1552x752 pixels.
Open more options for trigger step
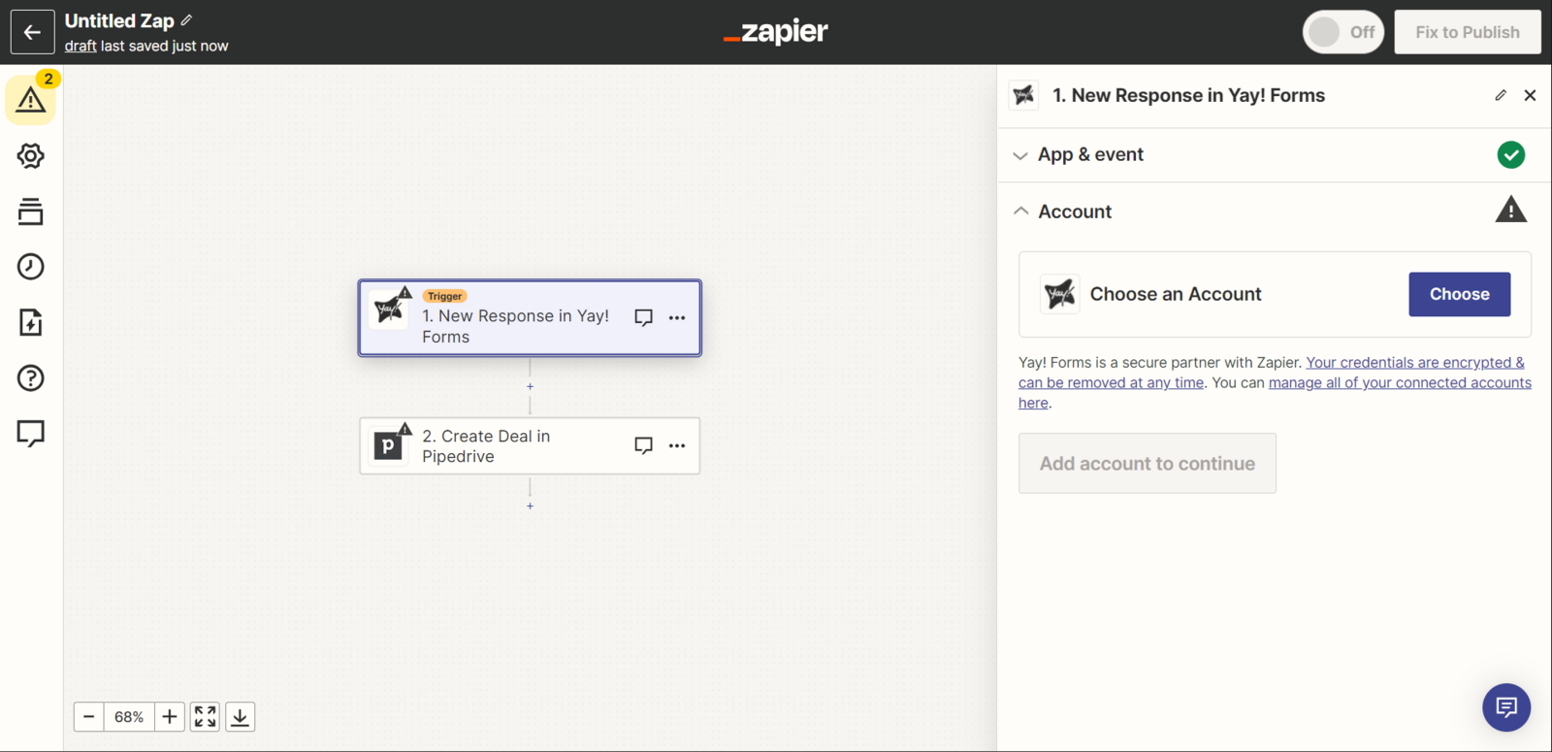point(677,318)
